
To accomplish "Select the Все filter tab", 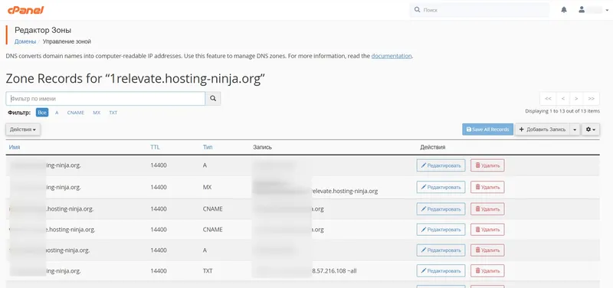I will (x=42, y=113).
